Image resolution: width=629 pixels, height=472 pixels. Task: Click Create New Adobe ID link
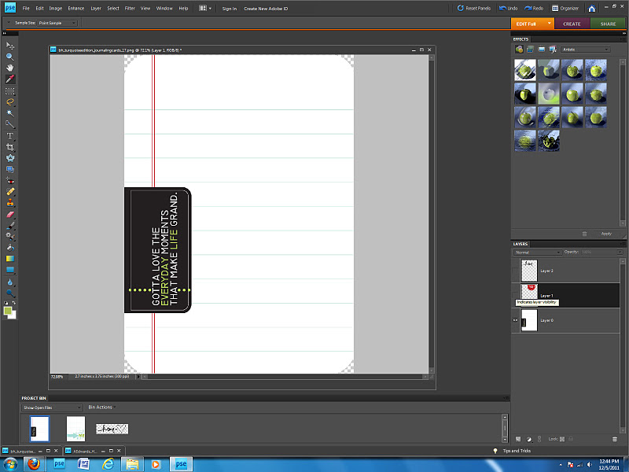click(x=266, y=9)
